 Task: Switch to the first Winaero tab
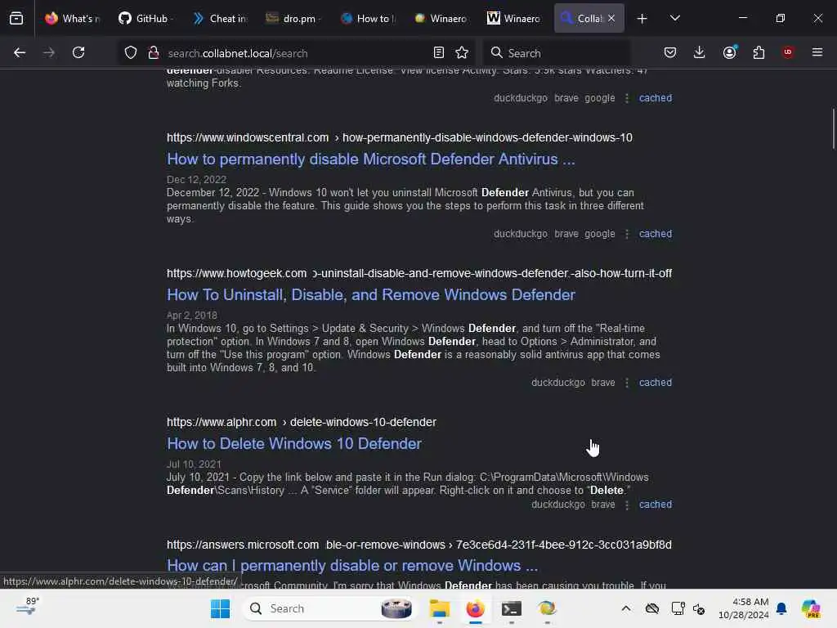(441, 18)
